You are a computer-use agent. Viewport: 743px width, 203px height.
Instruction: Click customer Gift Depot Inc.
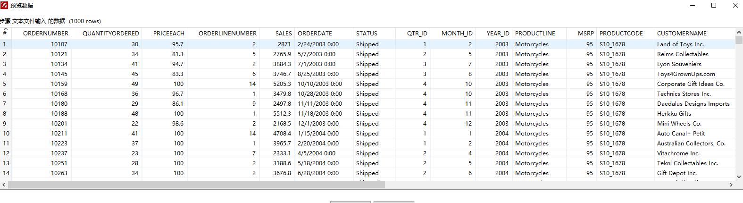[676, 173]
